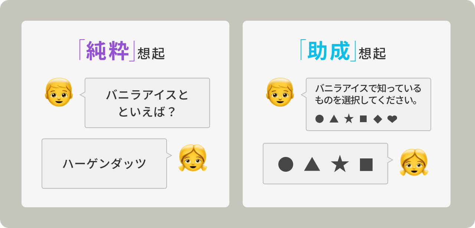Select the small circle option in the question bubble
Viewport: 475px width, 228px height.
point(319,119)
